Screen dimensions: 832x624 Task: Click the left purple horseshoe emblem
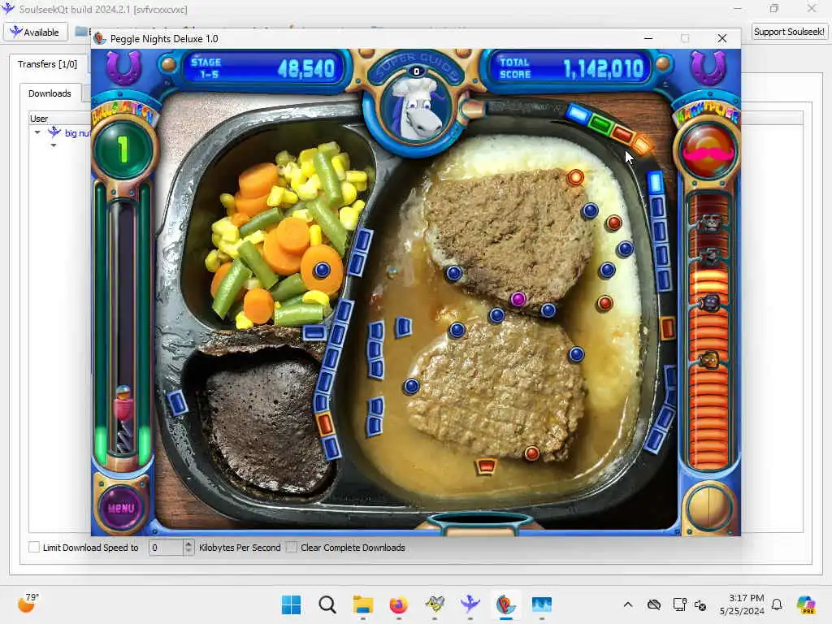(x=123, y=67)
